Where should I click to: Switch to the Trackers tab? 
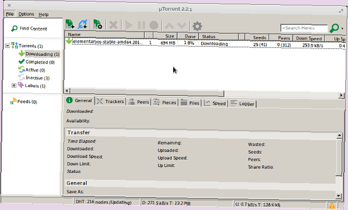(x=110, y=101)
